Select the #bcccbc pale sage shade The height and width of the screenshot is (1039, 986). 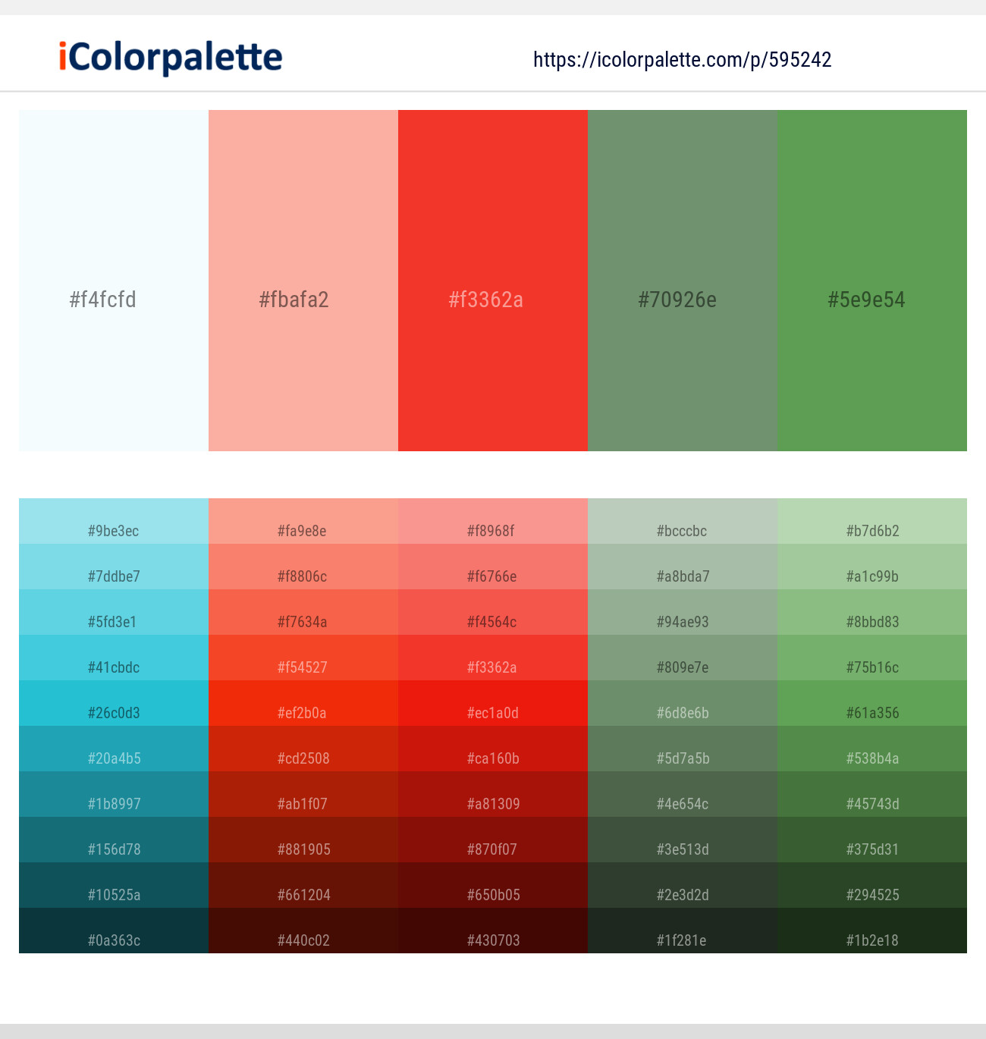click(x=683, y=521)
